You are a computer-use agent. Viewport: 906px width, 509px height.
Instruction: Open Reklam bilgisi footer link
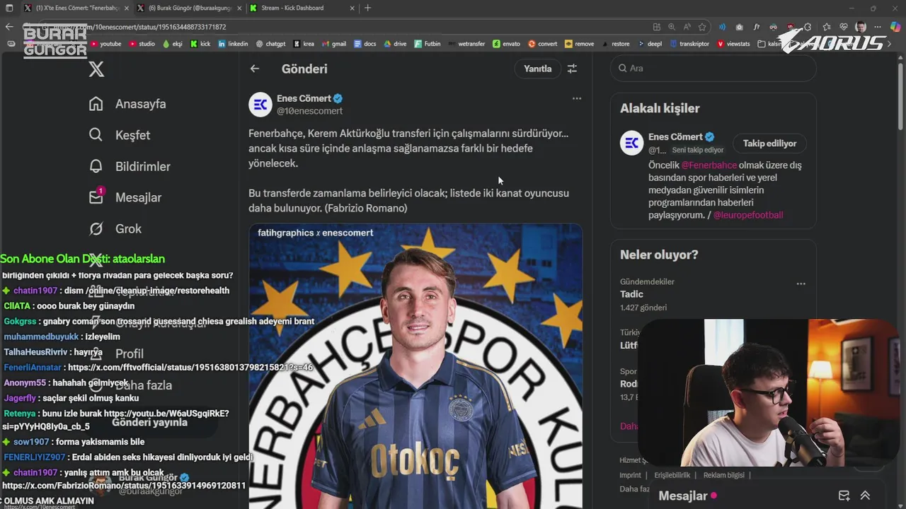coord(724,475)
